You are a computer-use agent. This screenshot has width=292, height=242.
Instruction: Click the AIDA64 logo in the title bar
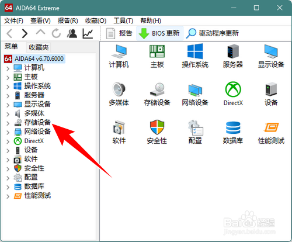point(9,8)
